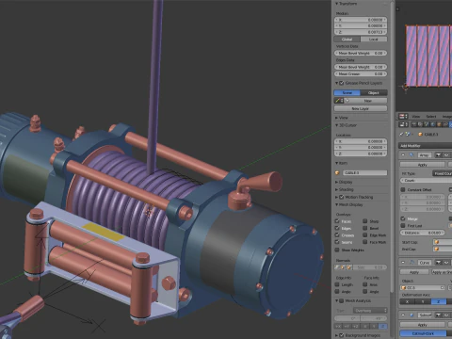
Task: Select the Object grease pencil source
Action: pos(374,93)
